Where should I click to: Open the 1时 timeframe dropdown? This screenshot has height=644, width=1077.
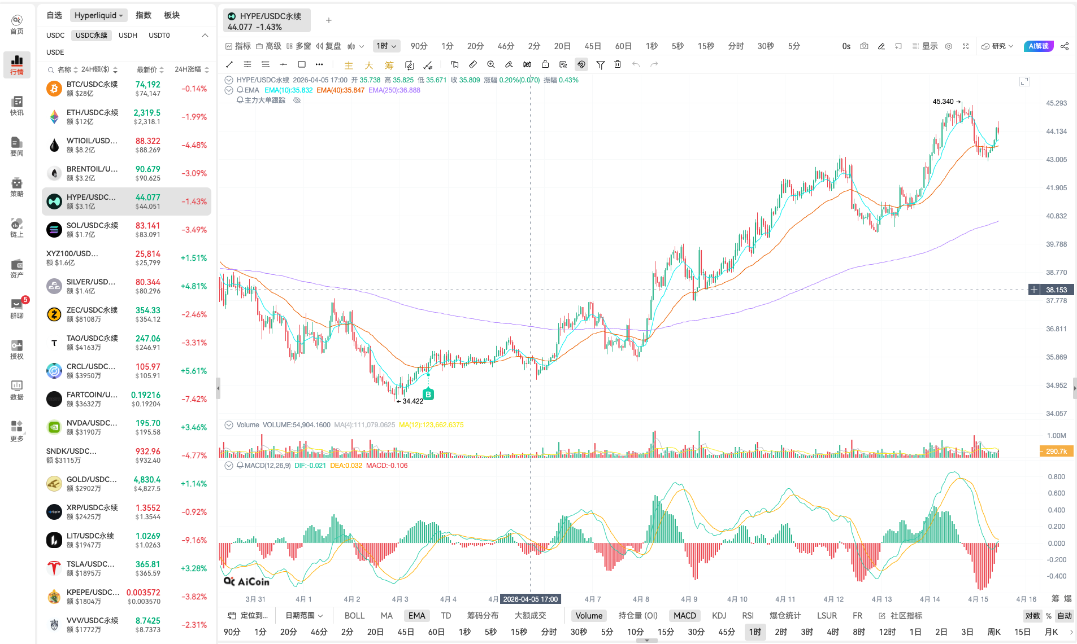pyautogui.click(x=386, y=46)
